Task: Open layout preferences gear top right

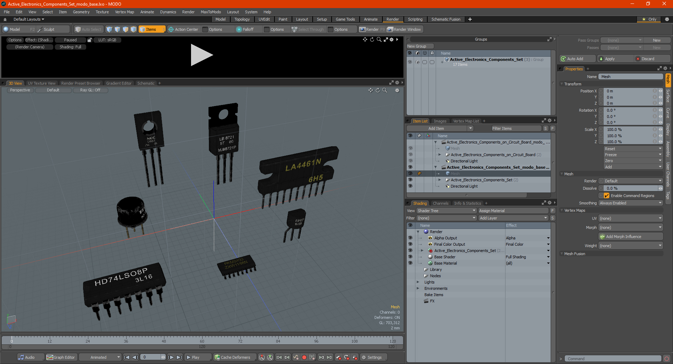Action: 667,19
